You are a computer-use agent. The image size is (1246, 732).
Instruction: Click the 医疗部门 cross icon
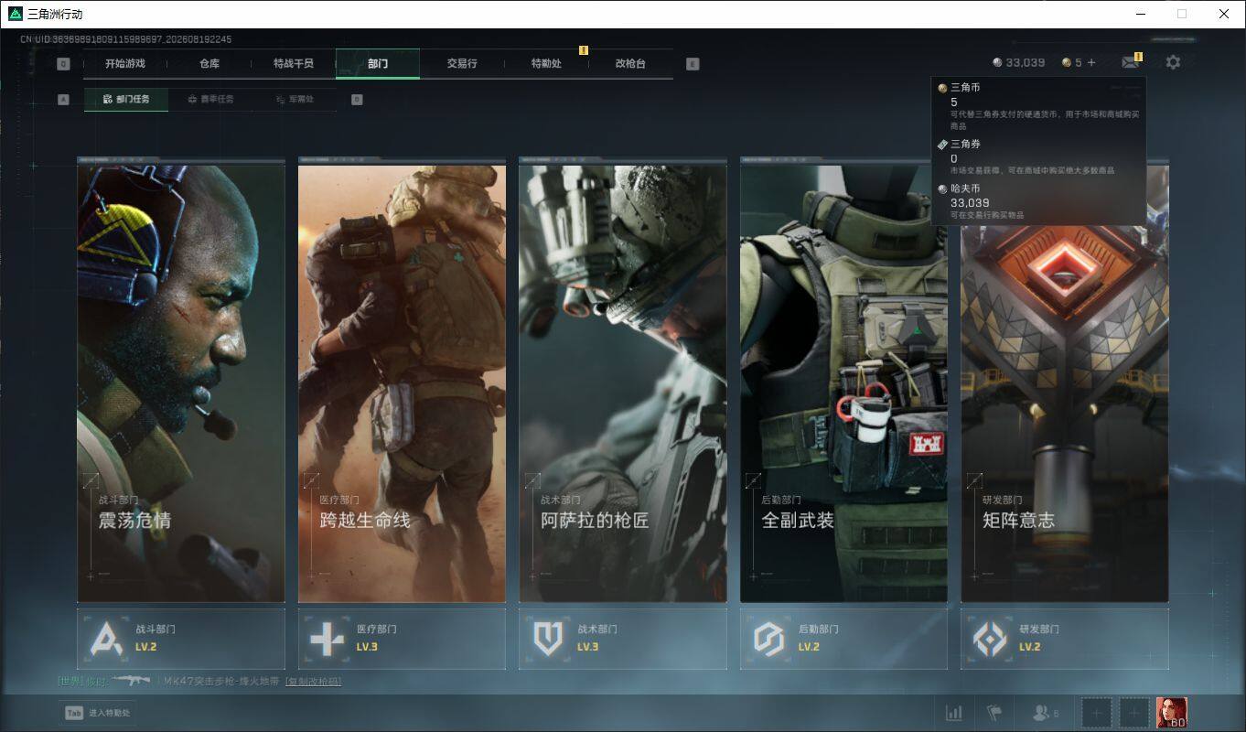(328, 639)
